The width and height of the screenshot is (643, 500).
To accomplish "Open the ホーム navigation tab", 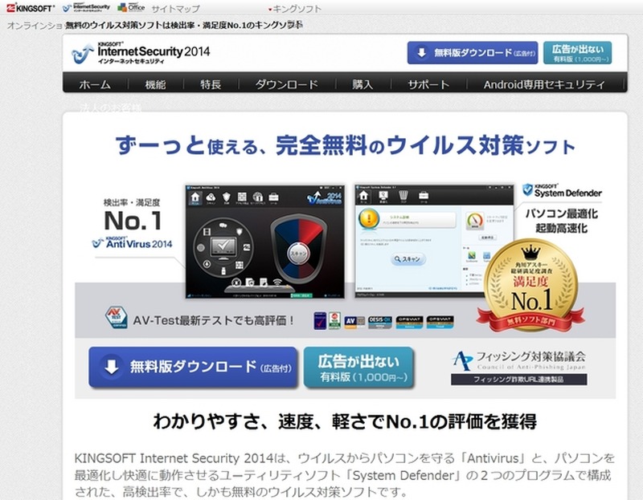I will coord(94,84).
